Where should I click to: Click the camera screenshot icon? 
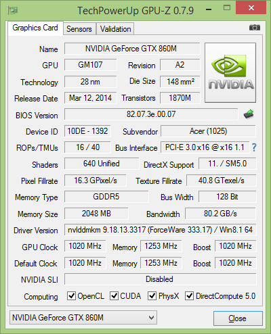coord(255,28)
